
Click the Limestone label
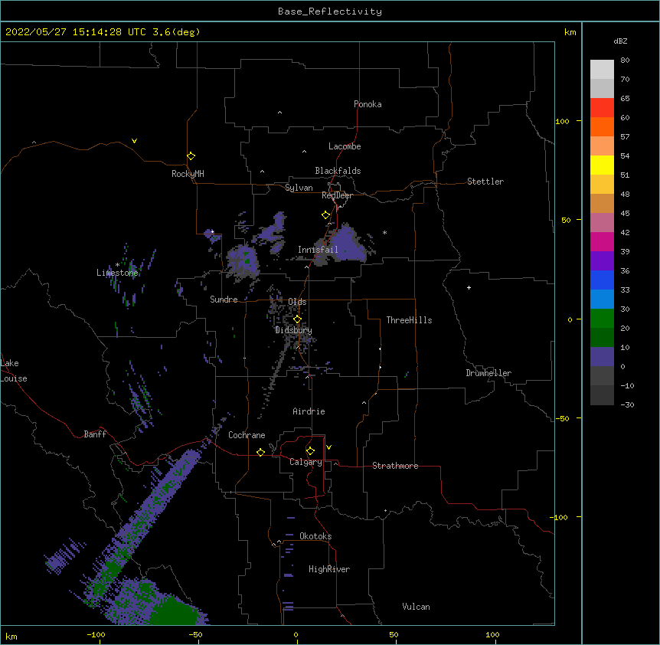117,273
